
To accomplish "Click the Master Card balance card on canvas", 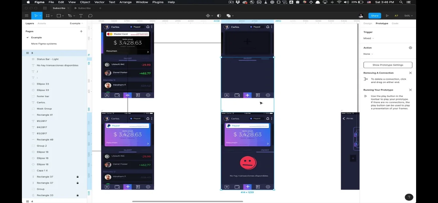I will coord(127,42).
